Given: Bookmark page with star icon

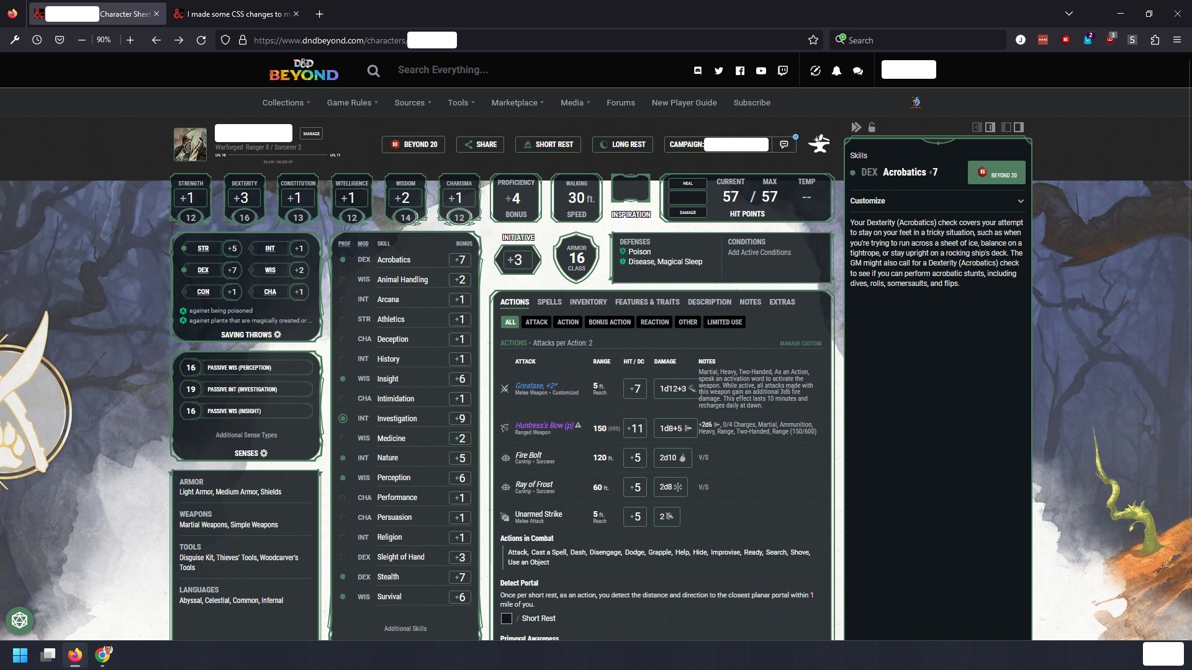Looking at the screenshot, I should tap(813, 40).
